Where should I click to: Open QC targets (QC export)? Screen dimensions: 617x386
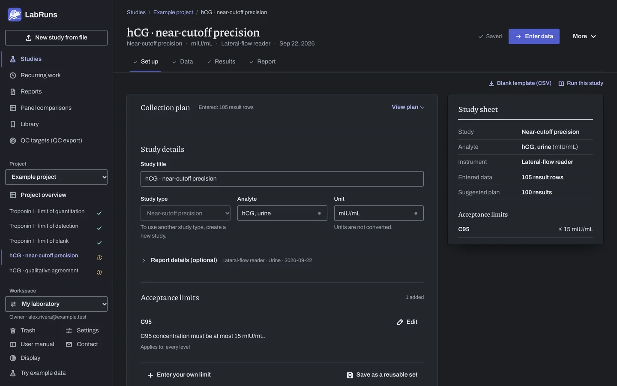click(56, 141)
